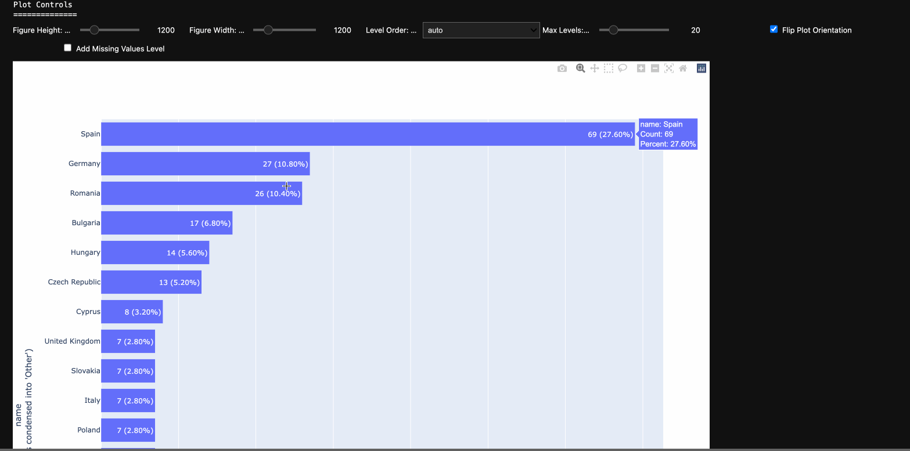Screen dimensions: 910x451
Task: Download plot as PNG with camera icon
Action: [x=562, y=68]
